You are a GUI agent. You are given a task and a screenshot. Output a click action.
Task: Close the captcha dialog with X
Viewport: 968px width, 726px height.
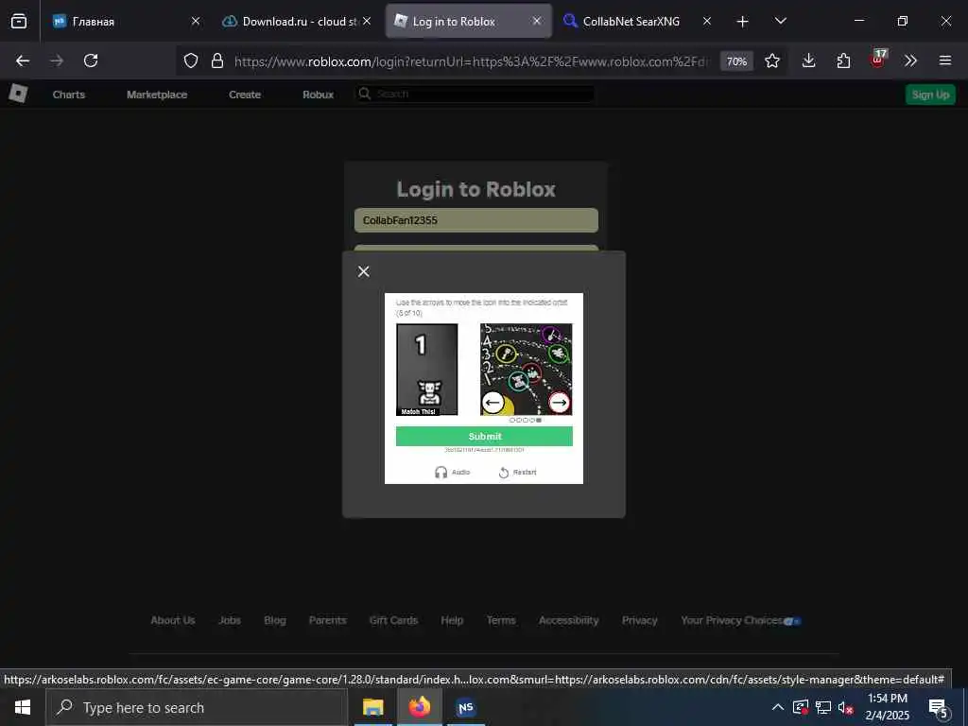click(364, 271)
